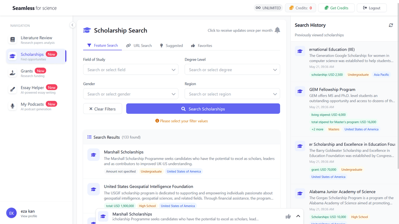Click the Gender search field
The width and height of the screenshot is (399, 224).
pyautogui.click(x=127, y=94)
